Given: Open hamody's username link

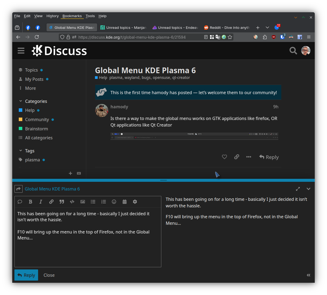Looking at the screenshot, I should (119, 107).
